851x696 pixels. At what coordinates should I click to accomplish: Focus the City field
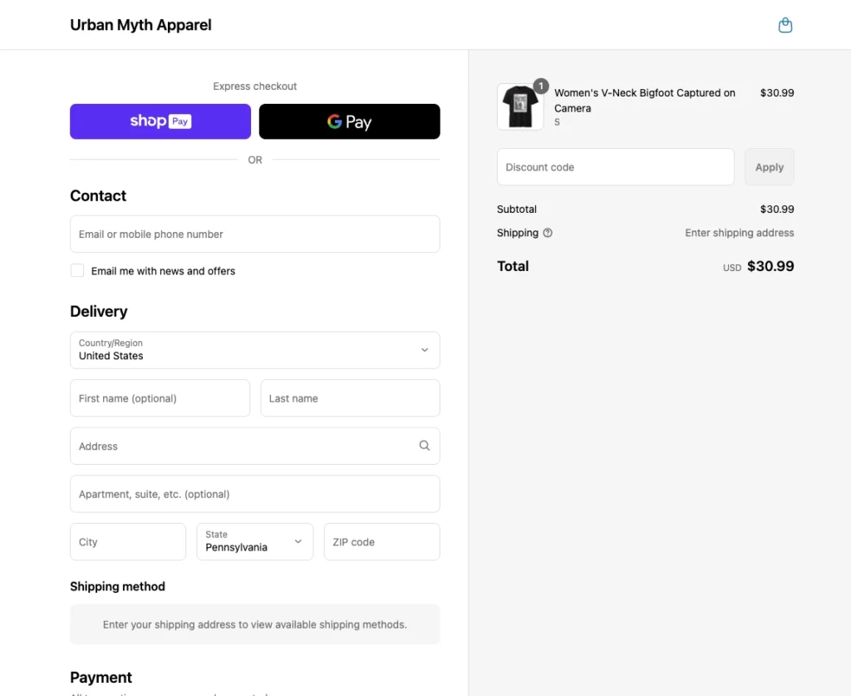[128, 542]
